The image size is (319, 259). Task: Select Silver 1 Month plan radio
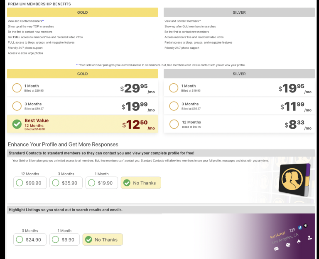pyautogui.click(x=174, y=88)
